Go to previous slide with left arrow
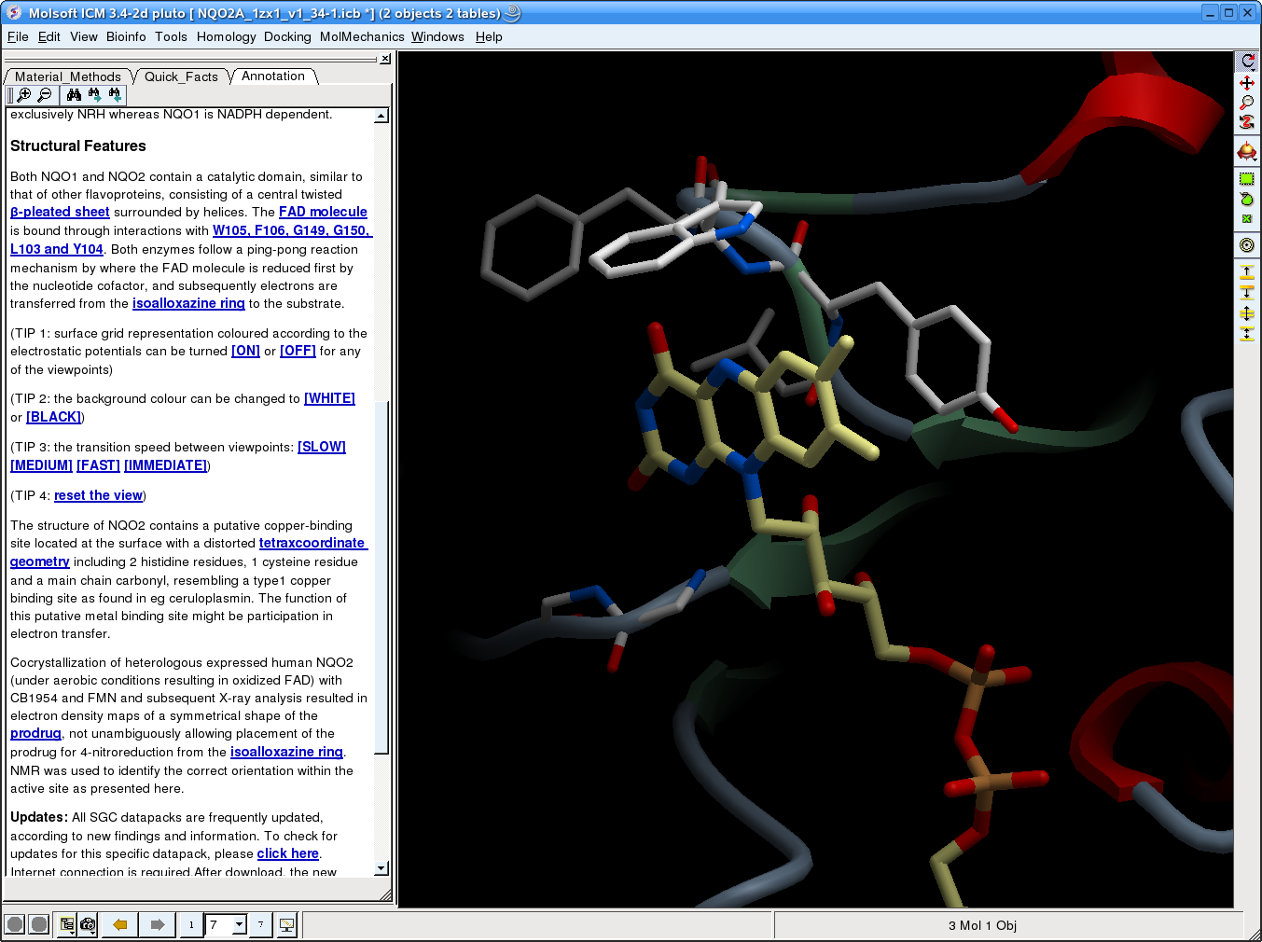The height and width of the screenshot is (942, 1262). tap(119, 924)
